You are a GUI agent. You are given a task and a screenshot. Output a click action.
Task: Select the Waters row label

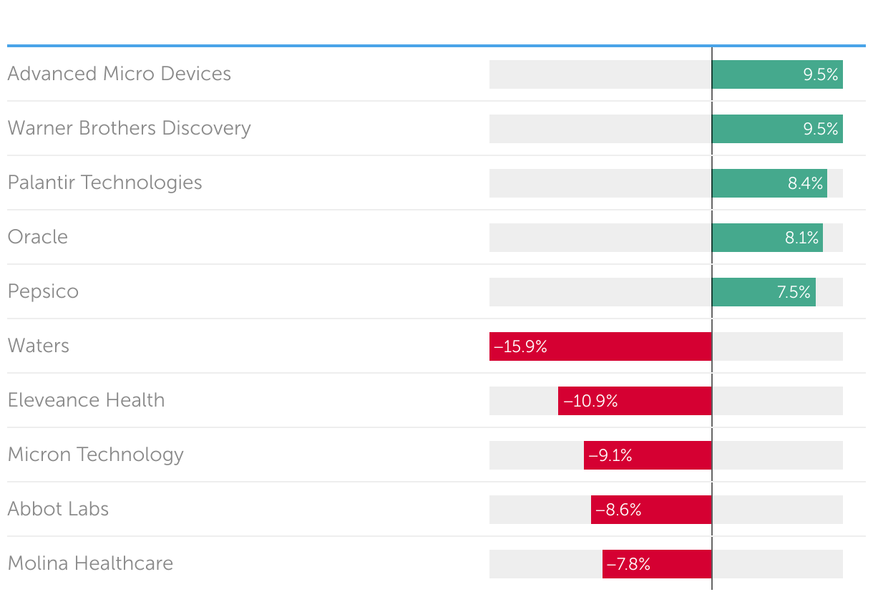39,346
